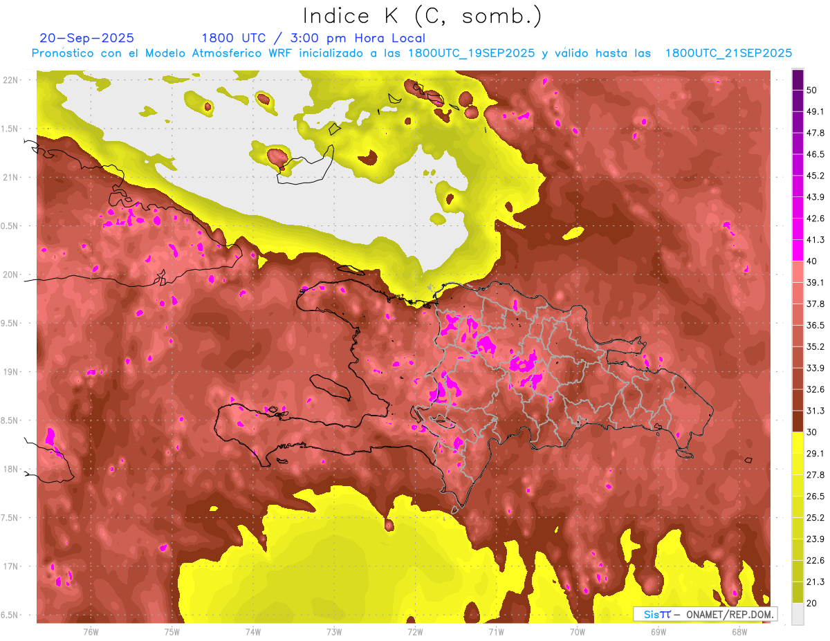
Task: Pick the gray swatch at the colorbar bottom
Action: click(797, 613)
